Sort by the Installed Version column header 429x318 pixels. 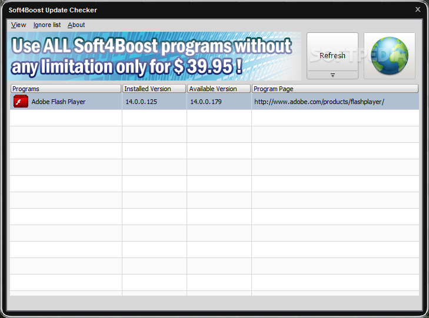154,89
